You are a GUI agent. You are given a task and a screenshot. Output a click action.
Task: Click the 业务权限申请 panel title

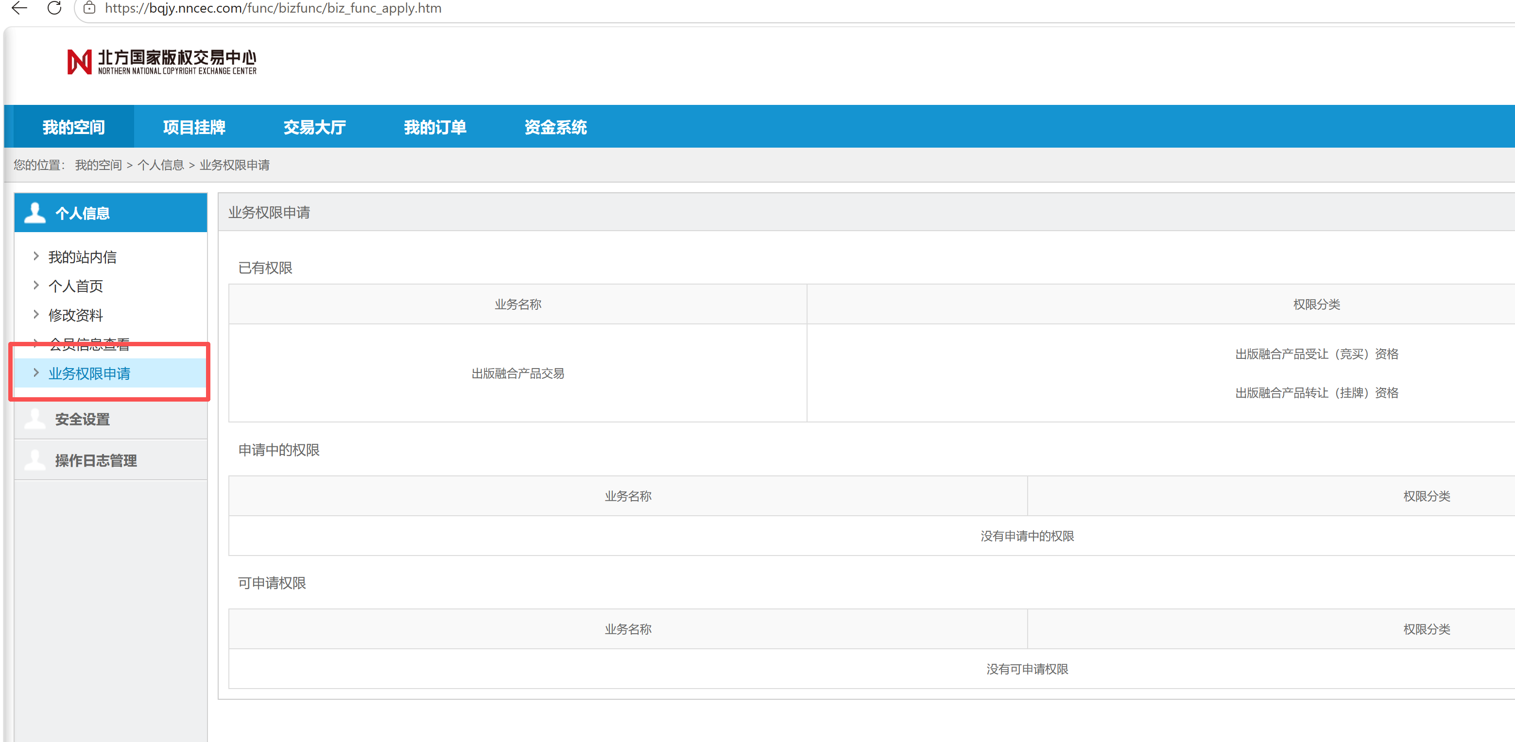[x=269, y=212]
